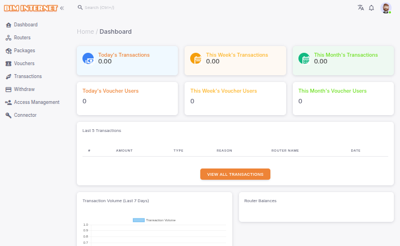This screenshot has width=400, height=246.
Task: Open Transactions menu item
Action: point(27,76)
